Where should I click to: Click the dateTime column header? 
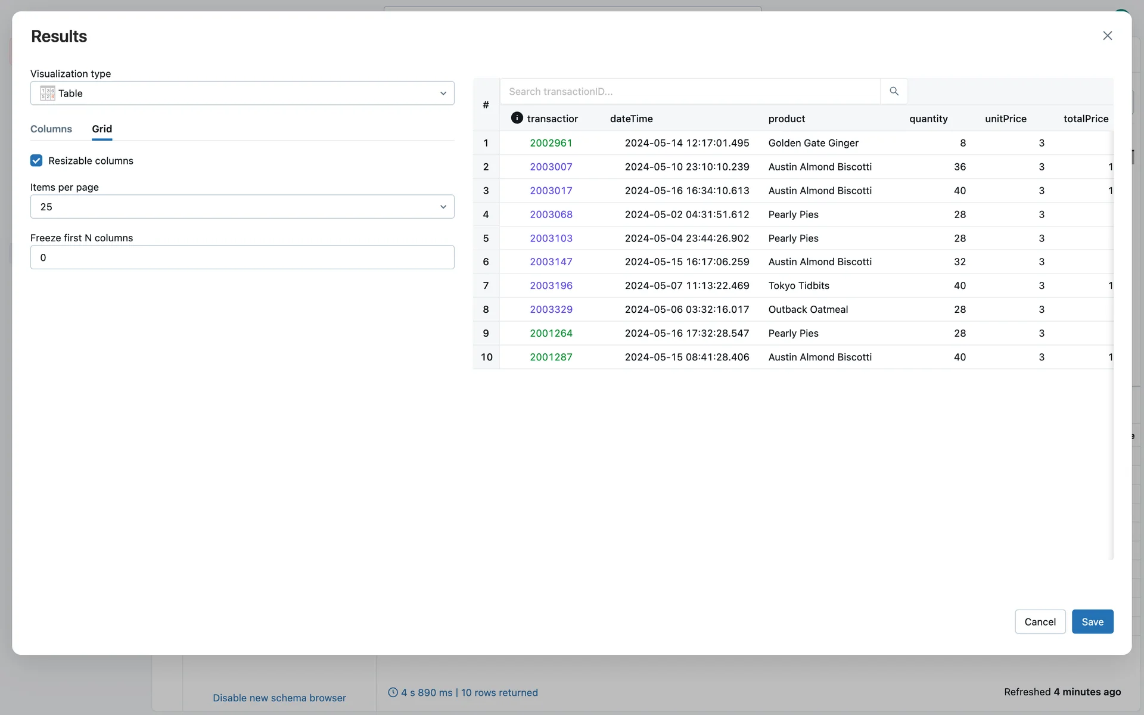tap(631, 119)
